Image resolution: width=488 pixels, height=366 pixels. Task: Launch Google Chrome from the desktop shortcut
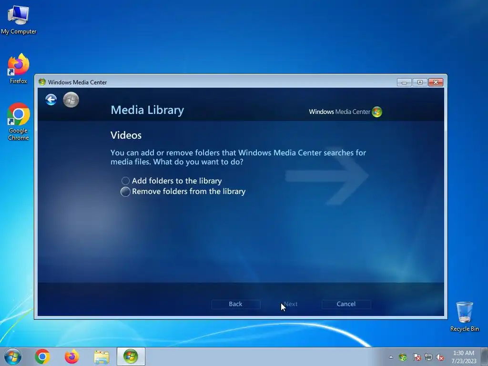click(x=19, y=122)
